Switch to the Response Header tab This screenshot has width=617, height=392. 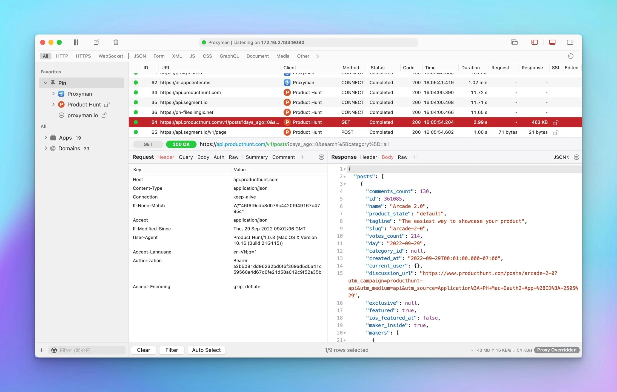click(368, 157)
